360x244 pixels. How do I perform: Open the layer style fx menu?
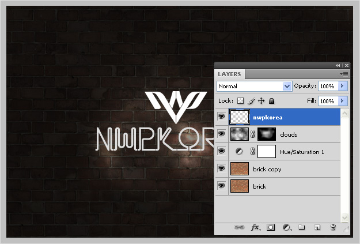(255, 227)
